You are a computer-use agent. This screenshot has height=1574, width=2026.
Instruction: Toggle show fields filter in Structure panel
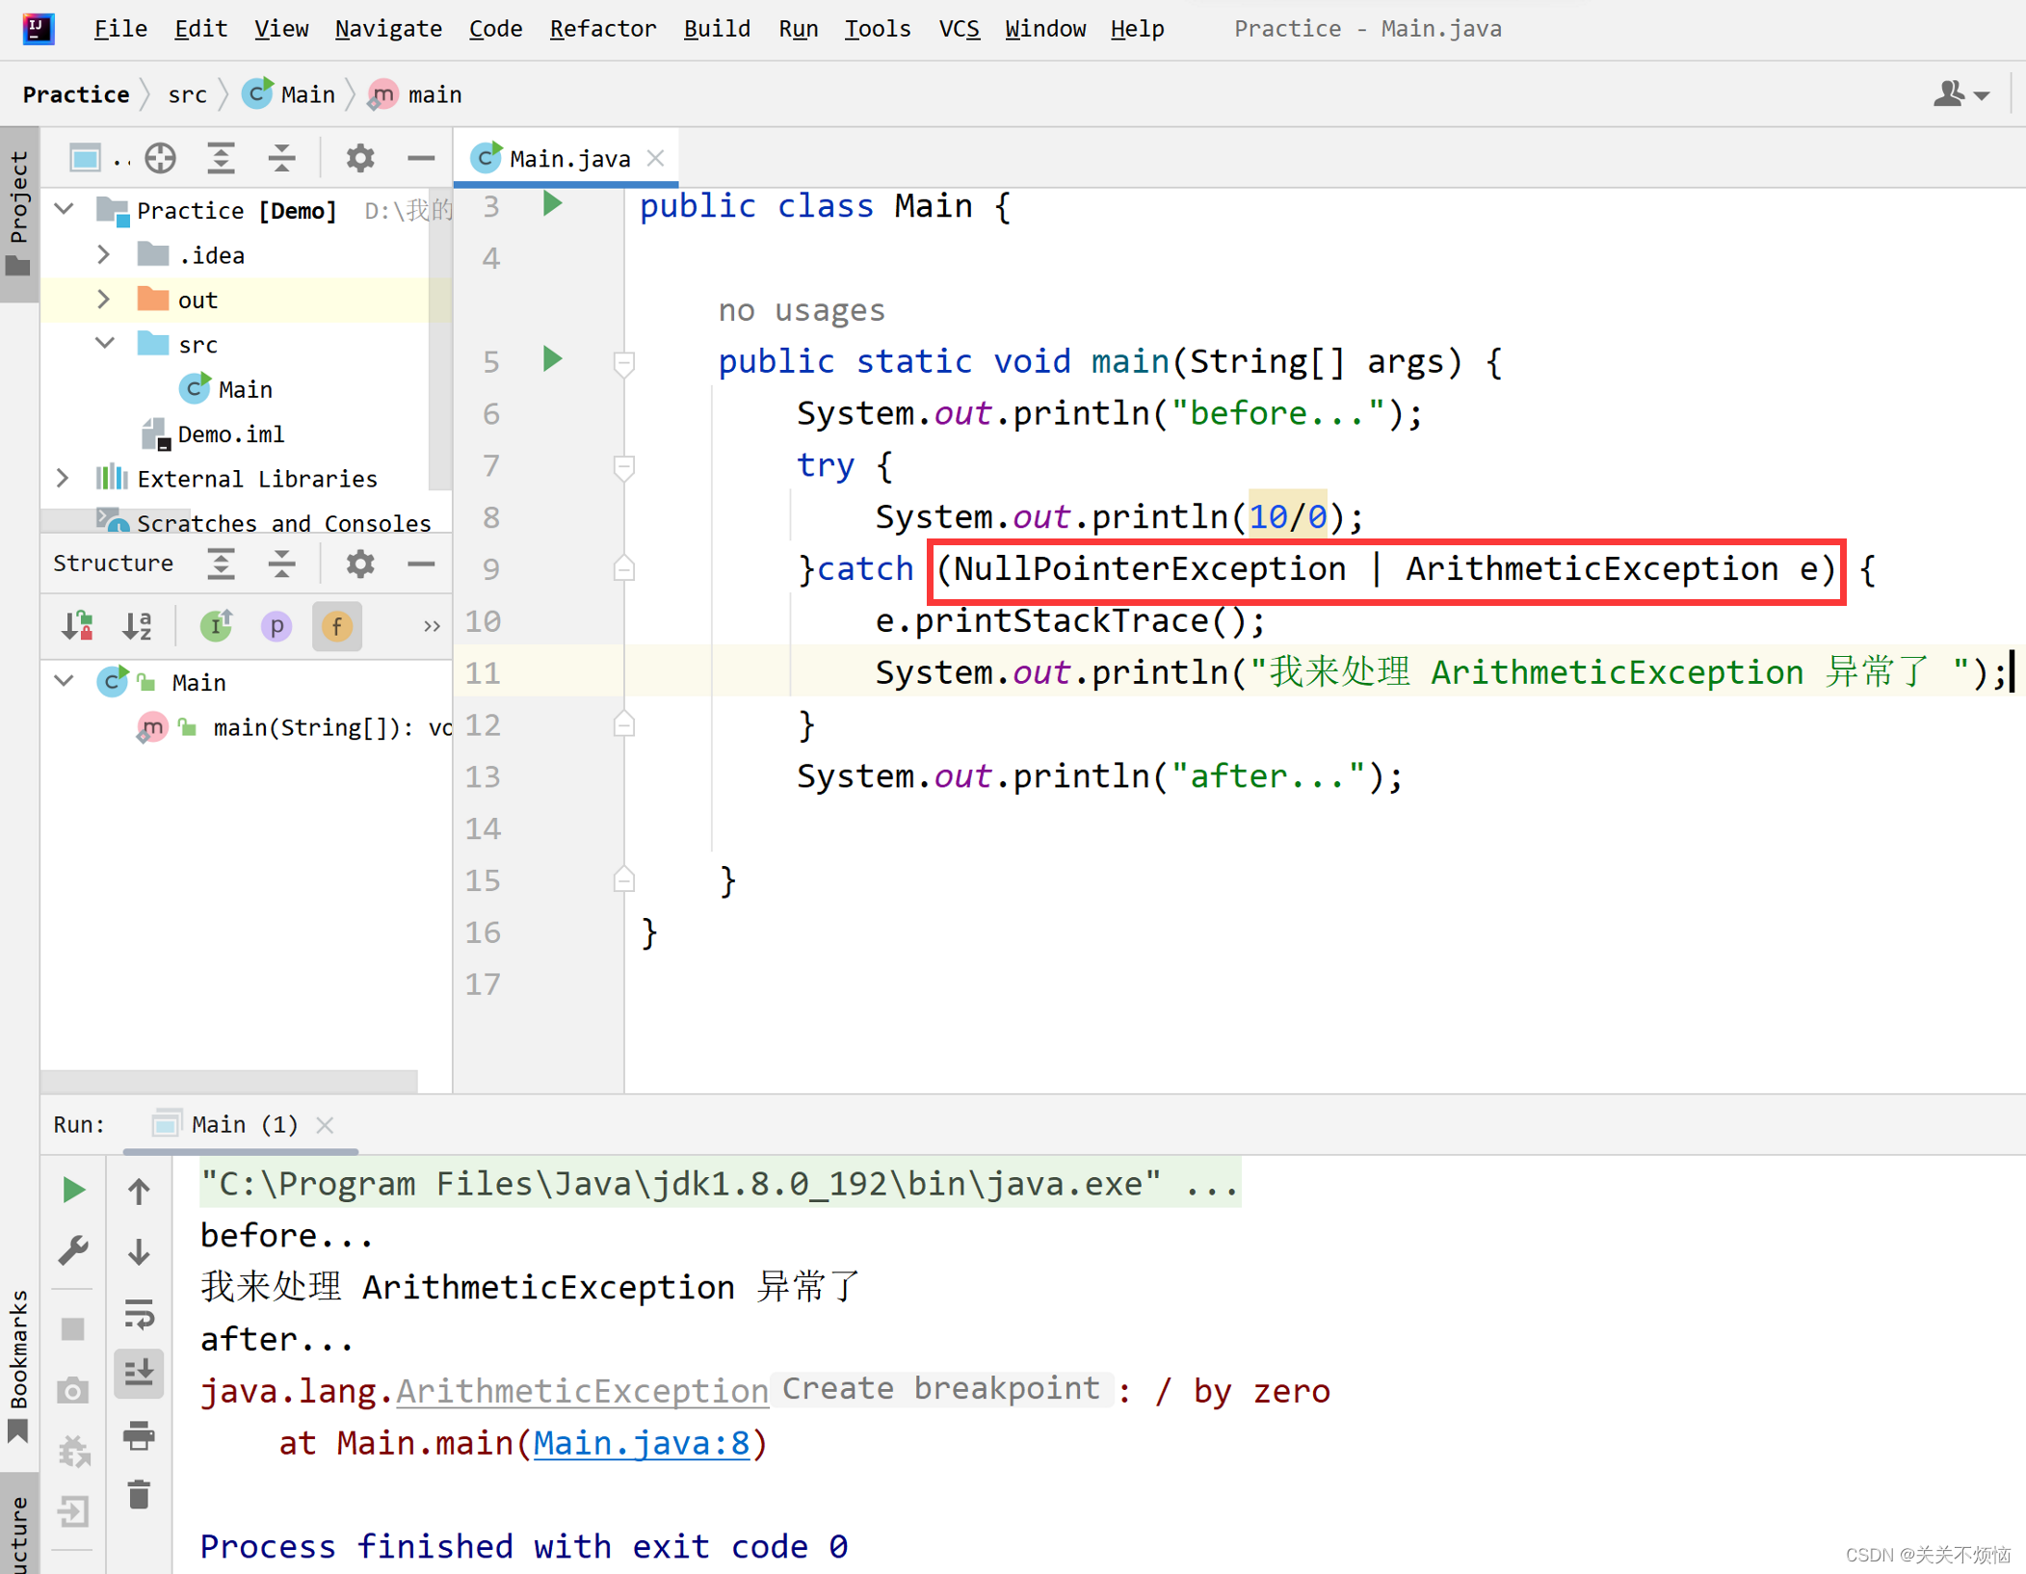tap(336, 626)
